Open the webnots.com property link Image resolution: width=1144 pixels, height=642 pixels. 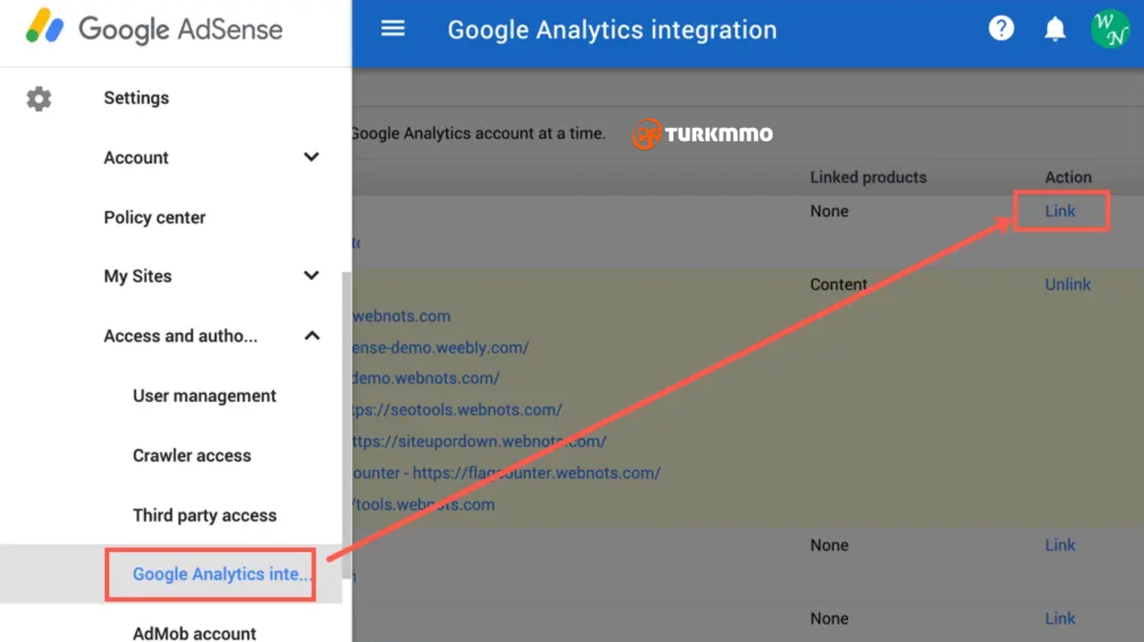pyautogui.click(x=402, y=316)
